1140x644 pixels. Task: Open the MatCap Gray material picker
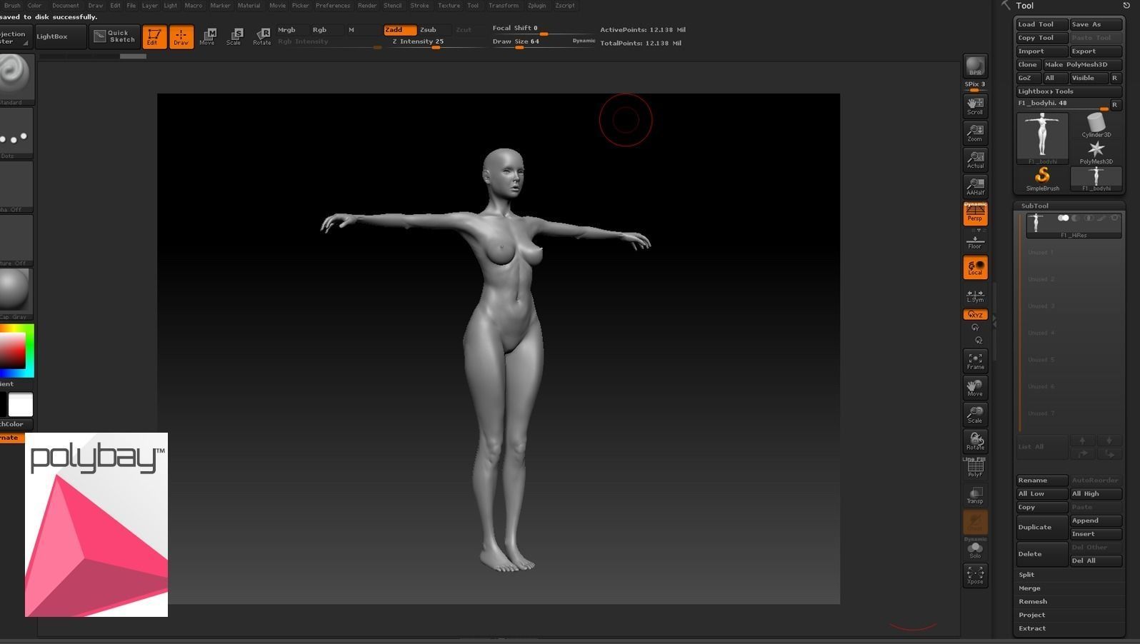click(15, 294)
